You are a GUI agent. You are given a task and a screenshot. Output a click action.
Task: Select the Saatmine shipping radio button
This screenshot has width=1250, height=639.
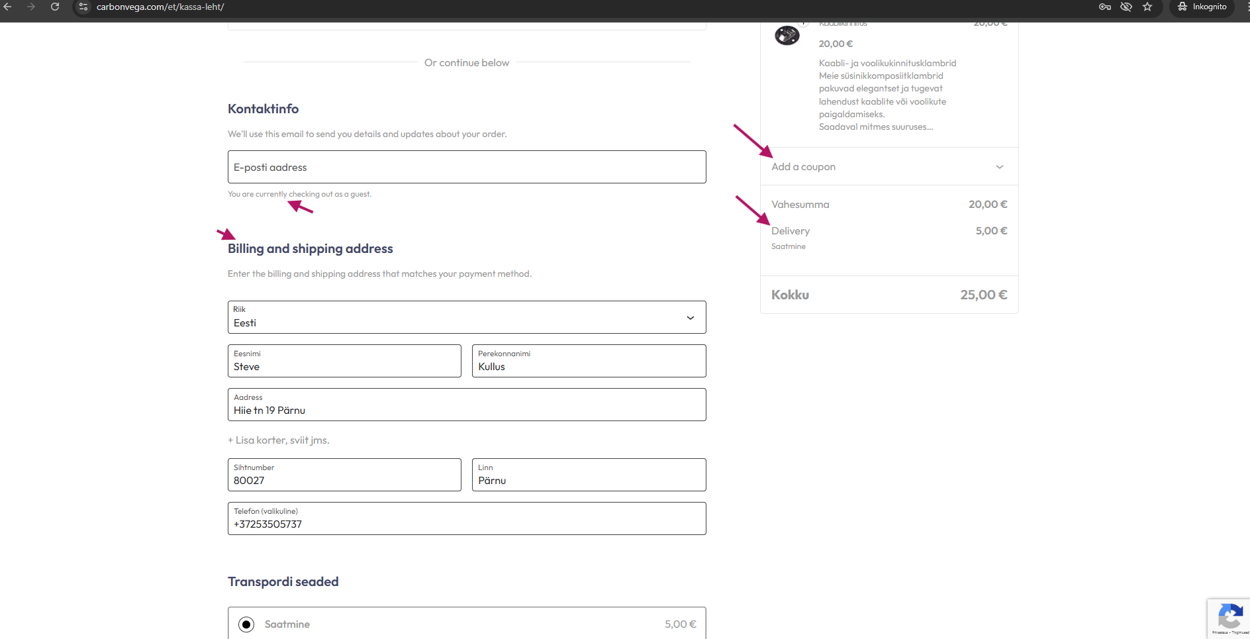coord(246,624)
